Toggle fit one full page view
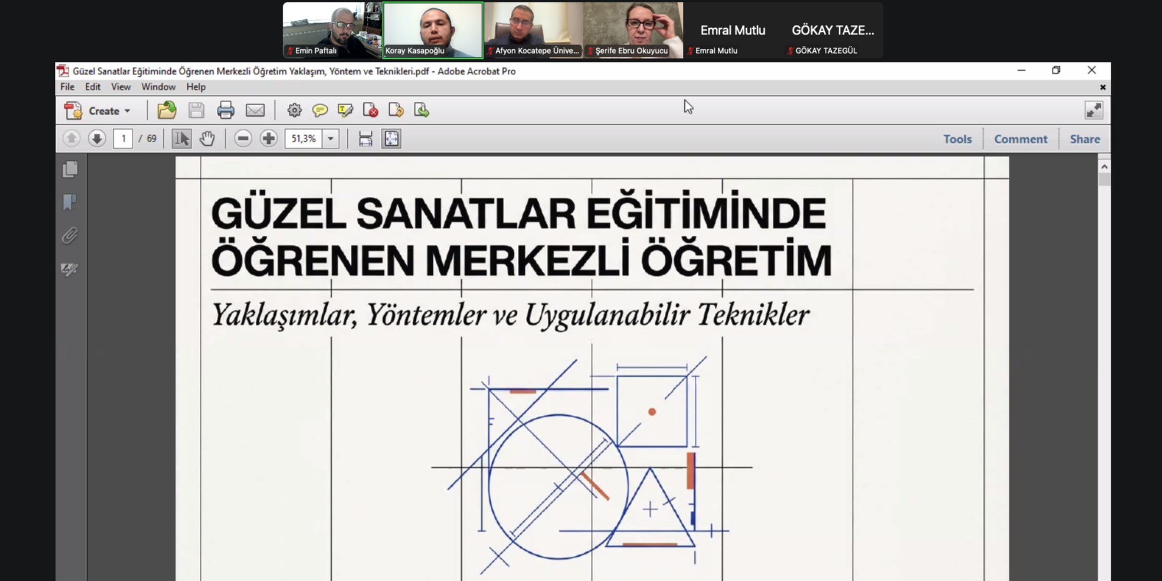 pos(392,139)
